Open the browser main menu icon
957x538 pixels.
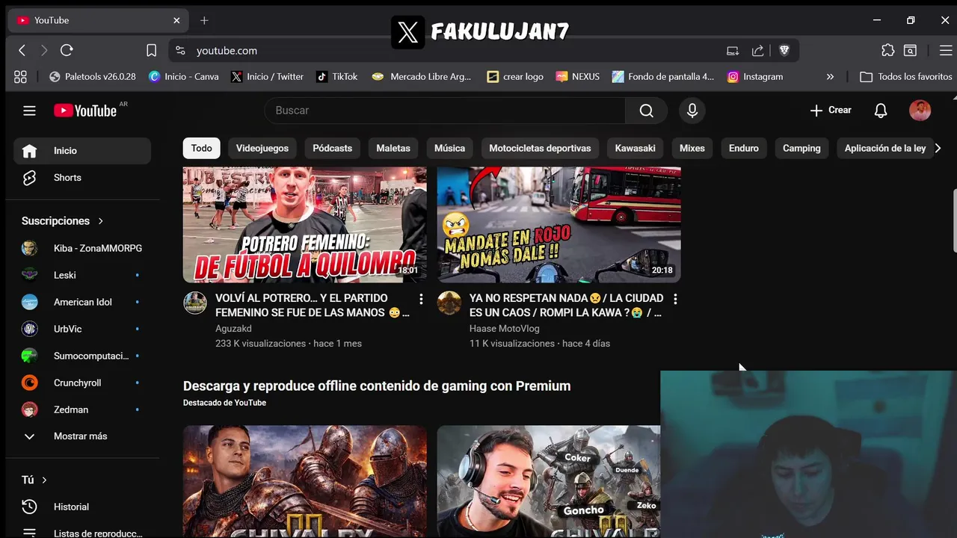click(x=946, y=51)
